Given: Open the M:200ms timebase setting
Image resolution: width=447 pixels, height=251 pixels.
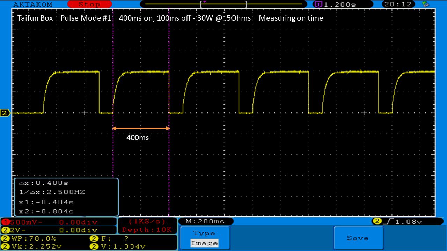Looking at the screenshot, I should [x=205, y=221].
